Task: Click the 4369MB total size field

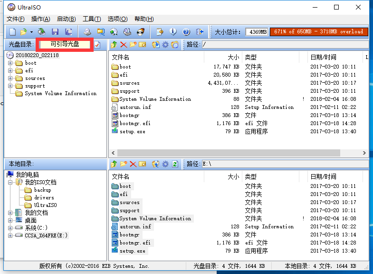Action: coord(257,32)
